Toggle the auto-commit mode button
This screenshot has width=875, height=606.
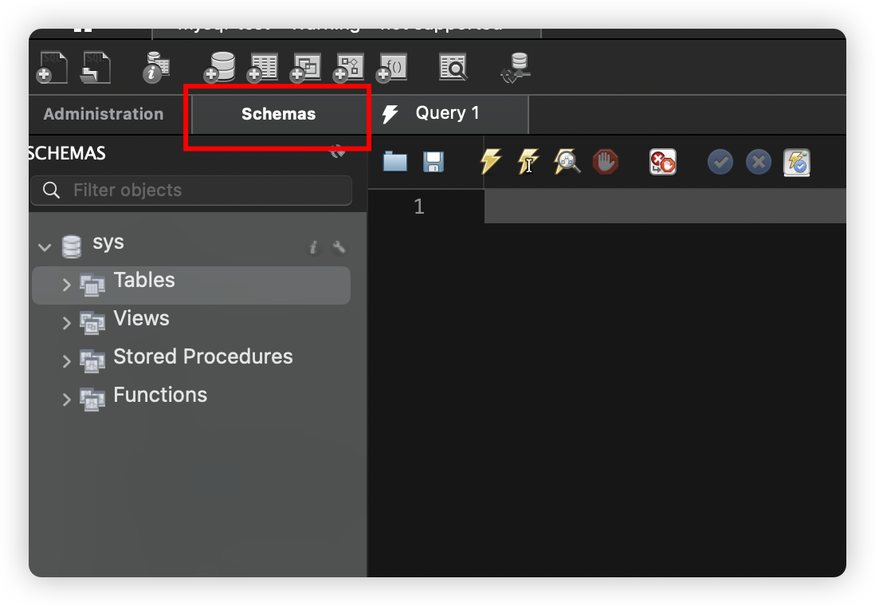pos(797,163)
